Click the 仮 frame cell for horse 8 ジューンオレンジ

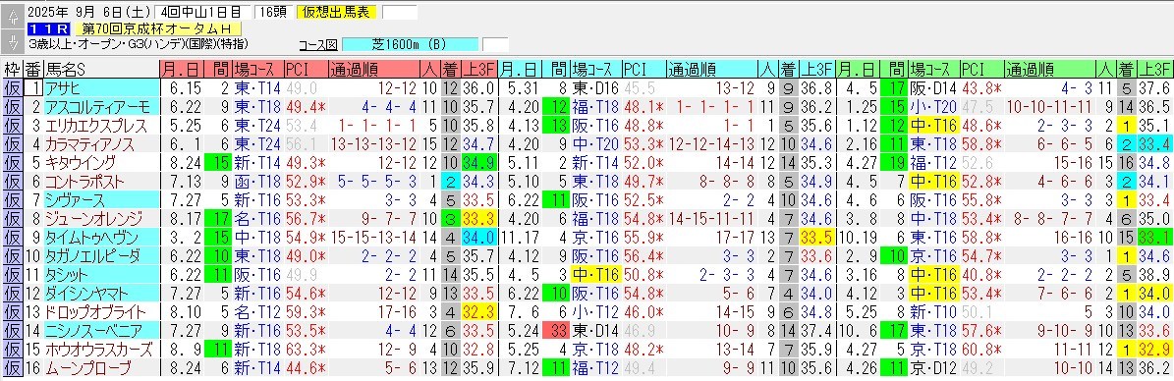12,219
